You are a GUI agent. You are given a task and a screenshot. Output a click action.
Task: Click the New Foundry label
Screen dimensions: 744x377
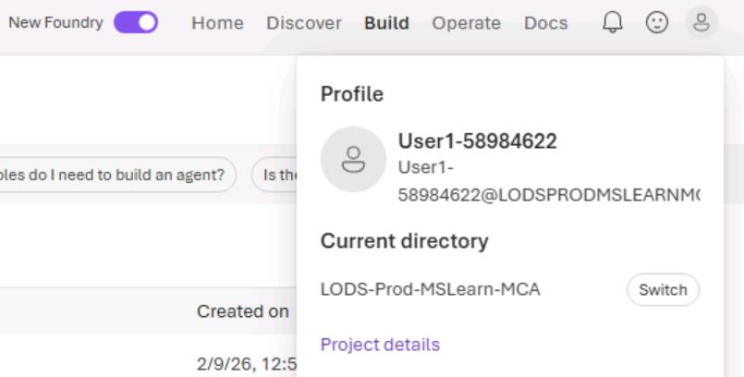click(56, 22)
